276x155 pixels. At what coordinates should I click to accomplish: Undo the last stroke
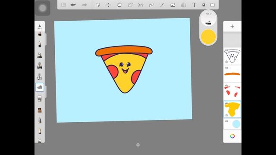click(x=73, y=5)
